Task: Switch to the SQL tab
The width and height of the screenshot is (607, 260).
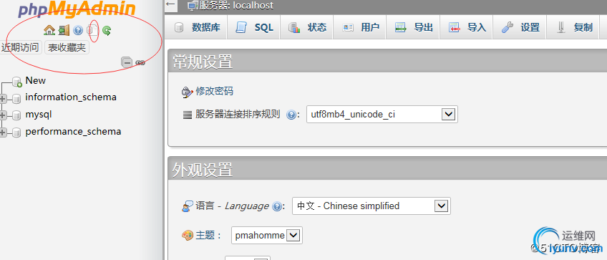Action: 254,27
